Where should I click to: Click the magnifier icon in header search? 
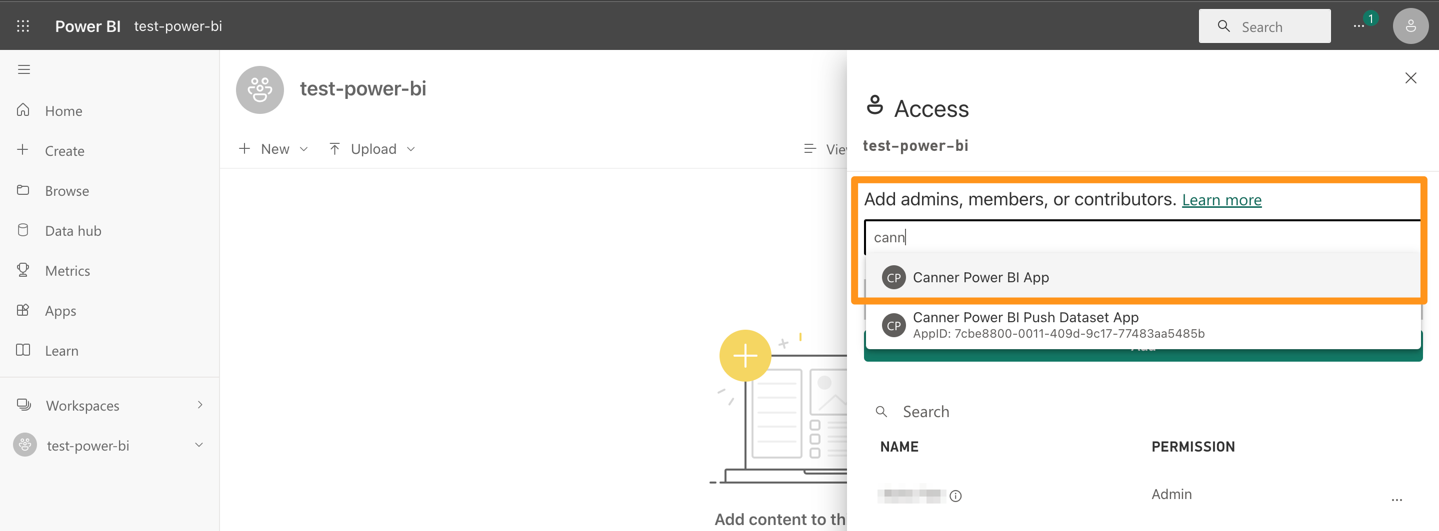tap(1223, 26)
